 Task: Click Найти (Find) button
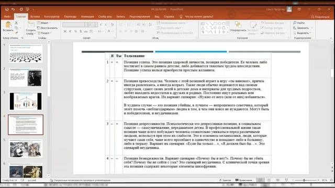click(x=299, y=23)
